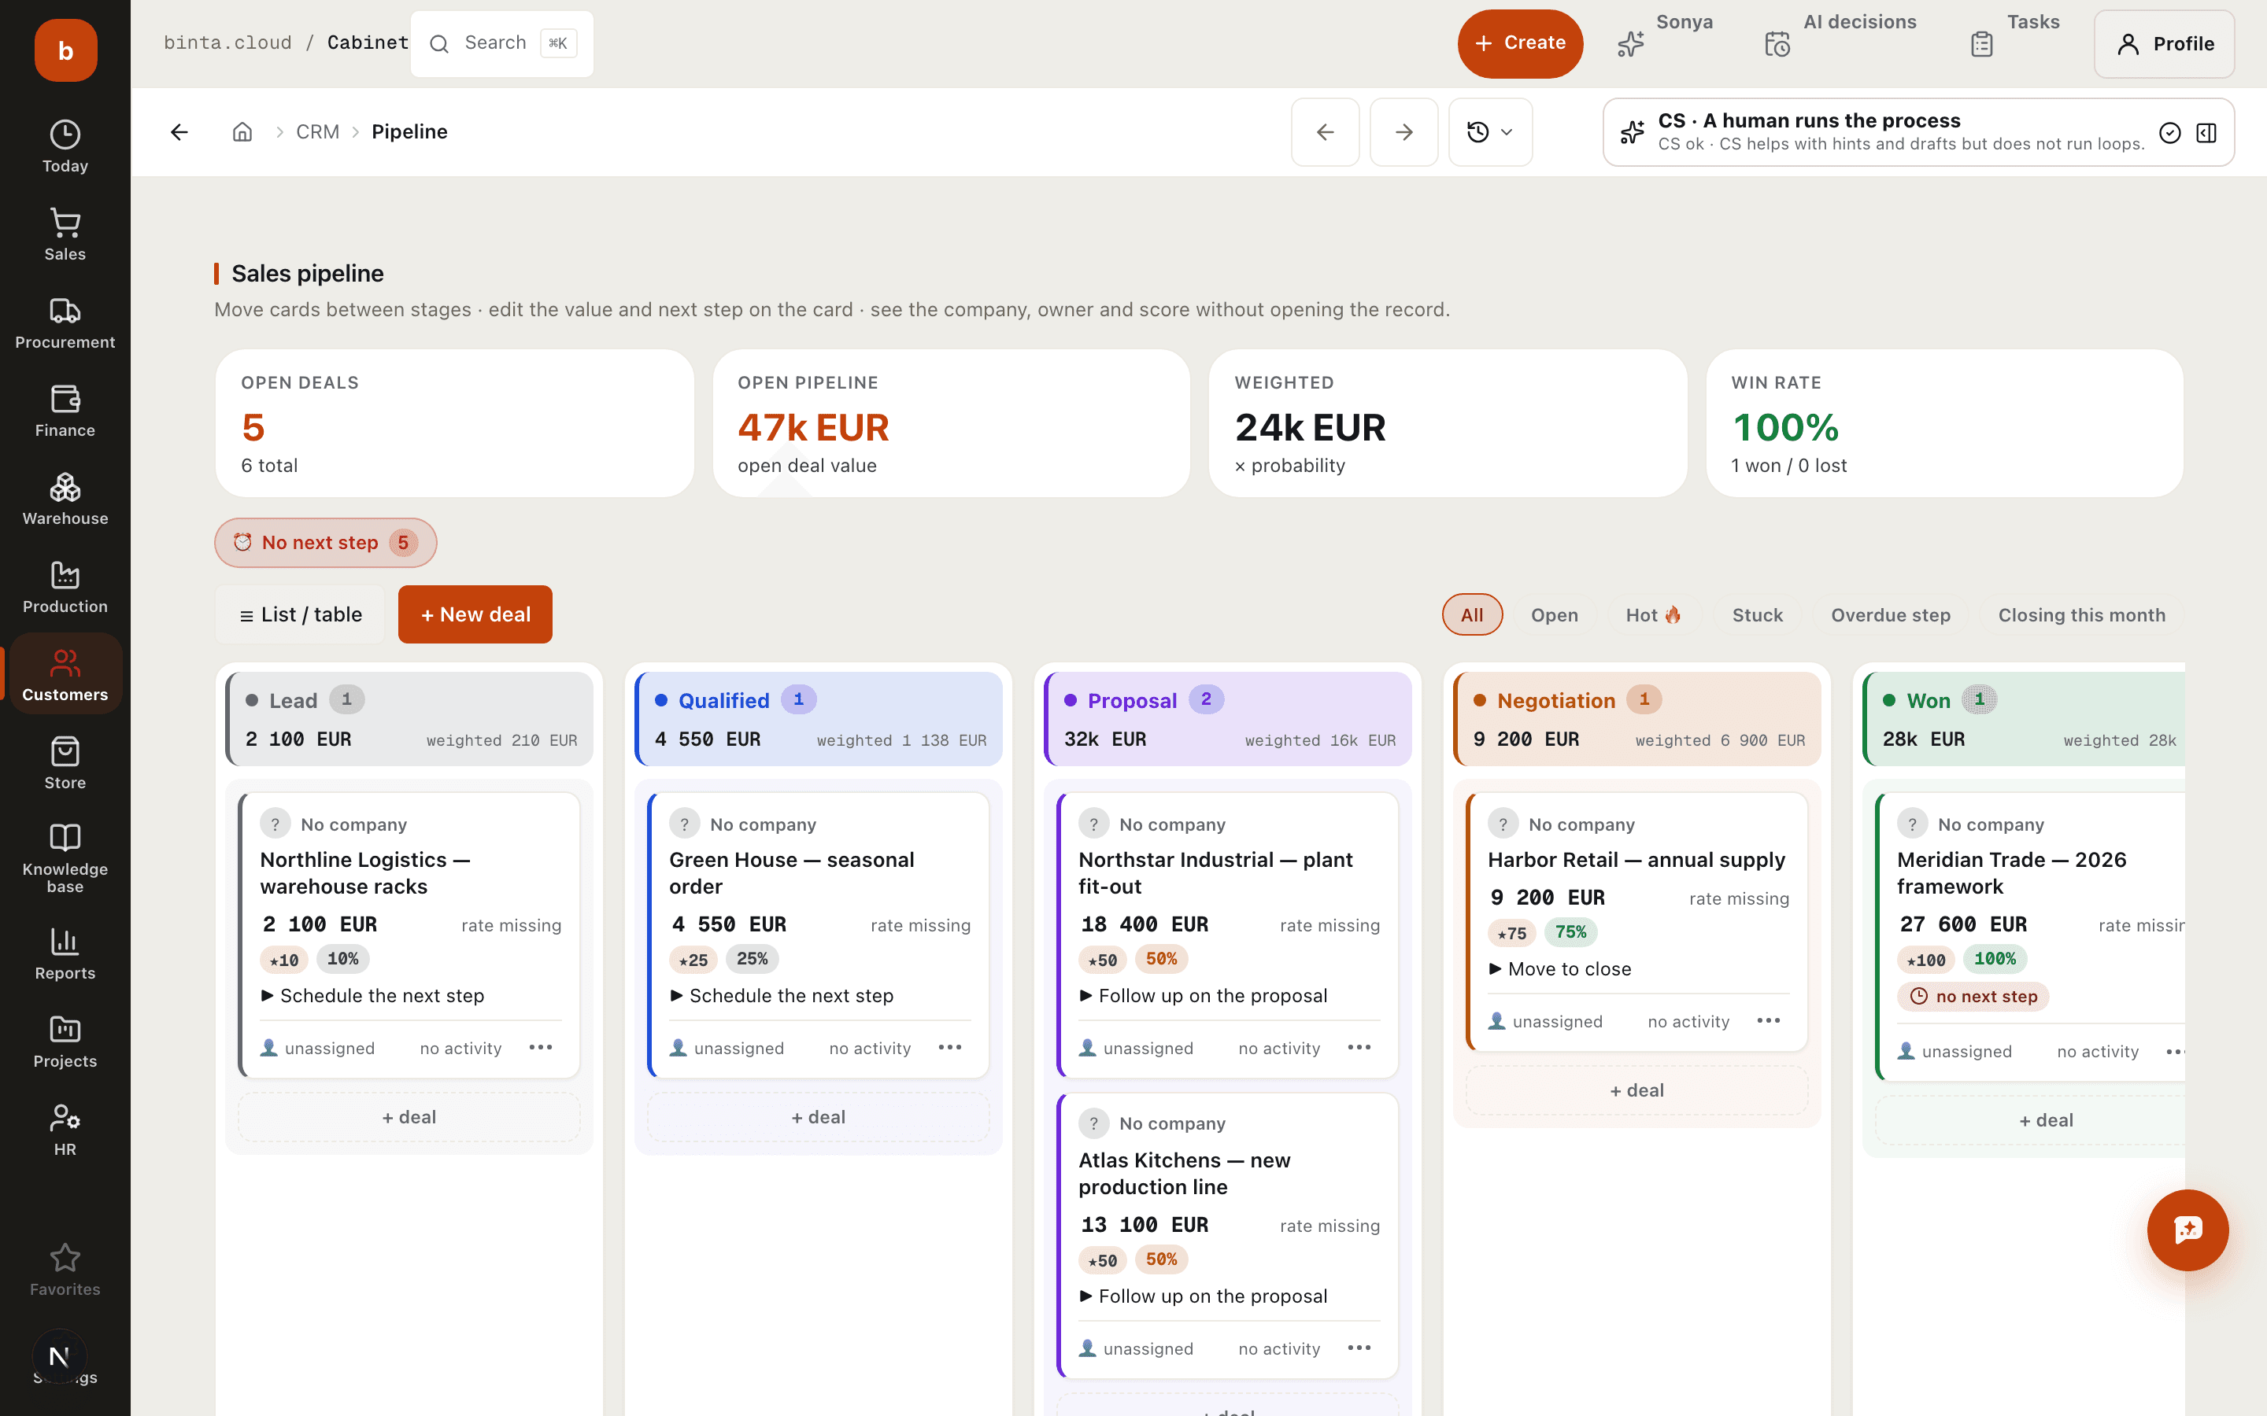Expand Northstar Follow up on proposal

click(x=1203, y=995)
